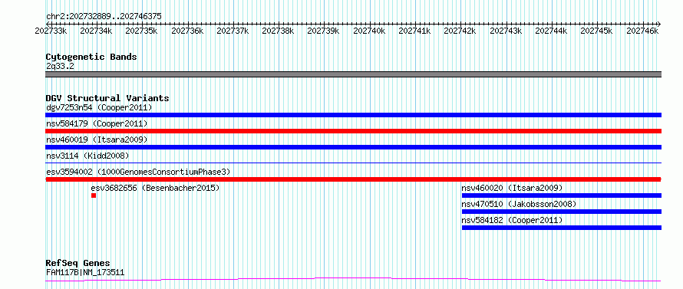
Task: Select the nsv584179 red variant bar
Action: (353, 131)
